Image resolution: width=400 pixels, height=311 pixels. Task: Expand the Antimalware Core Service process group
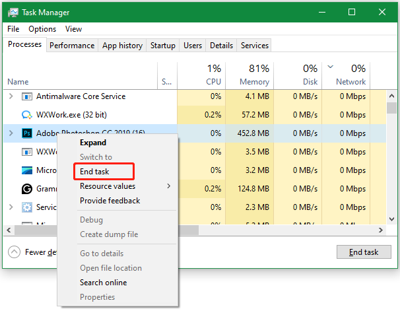(11, 96)
